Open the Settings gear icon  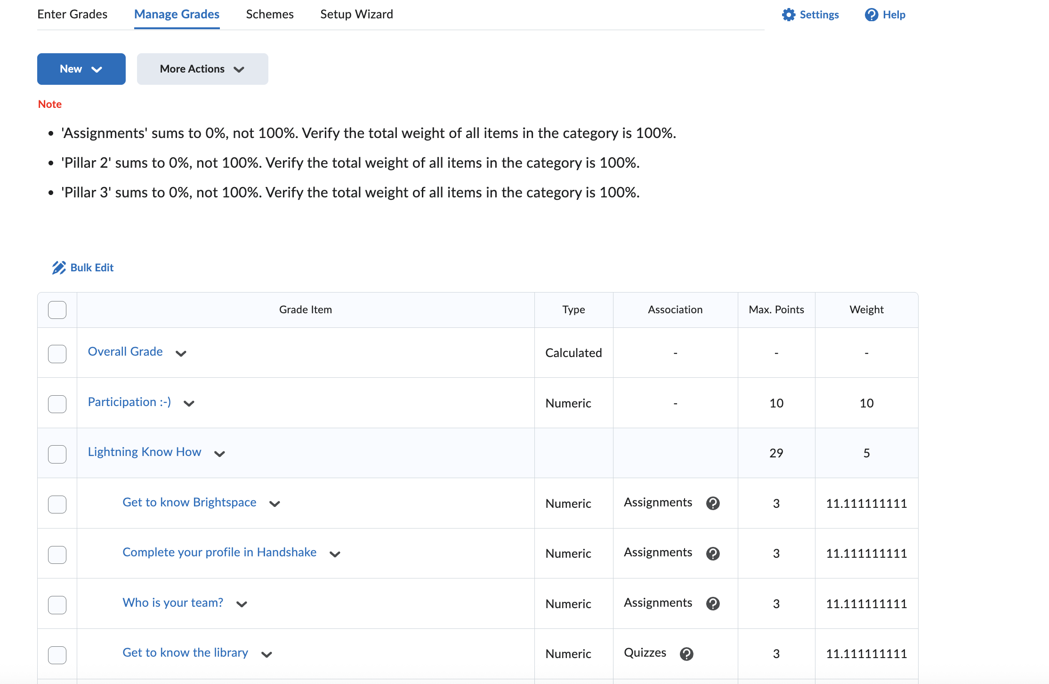[789, 15]
